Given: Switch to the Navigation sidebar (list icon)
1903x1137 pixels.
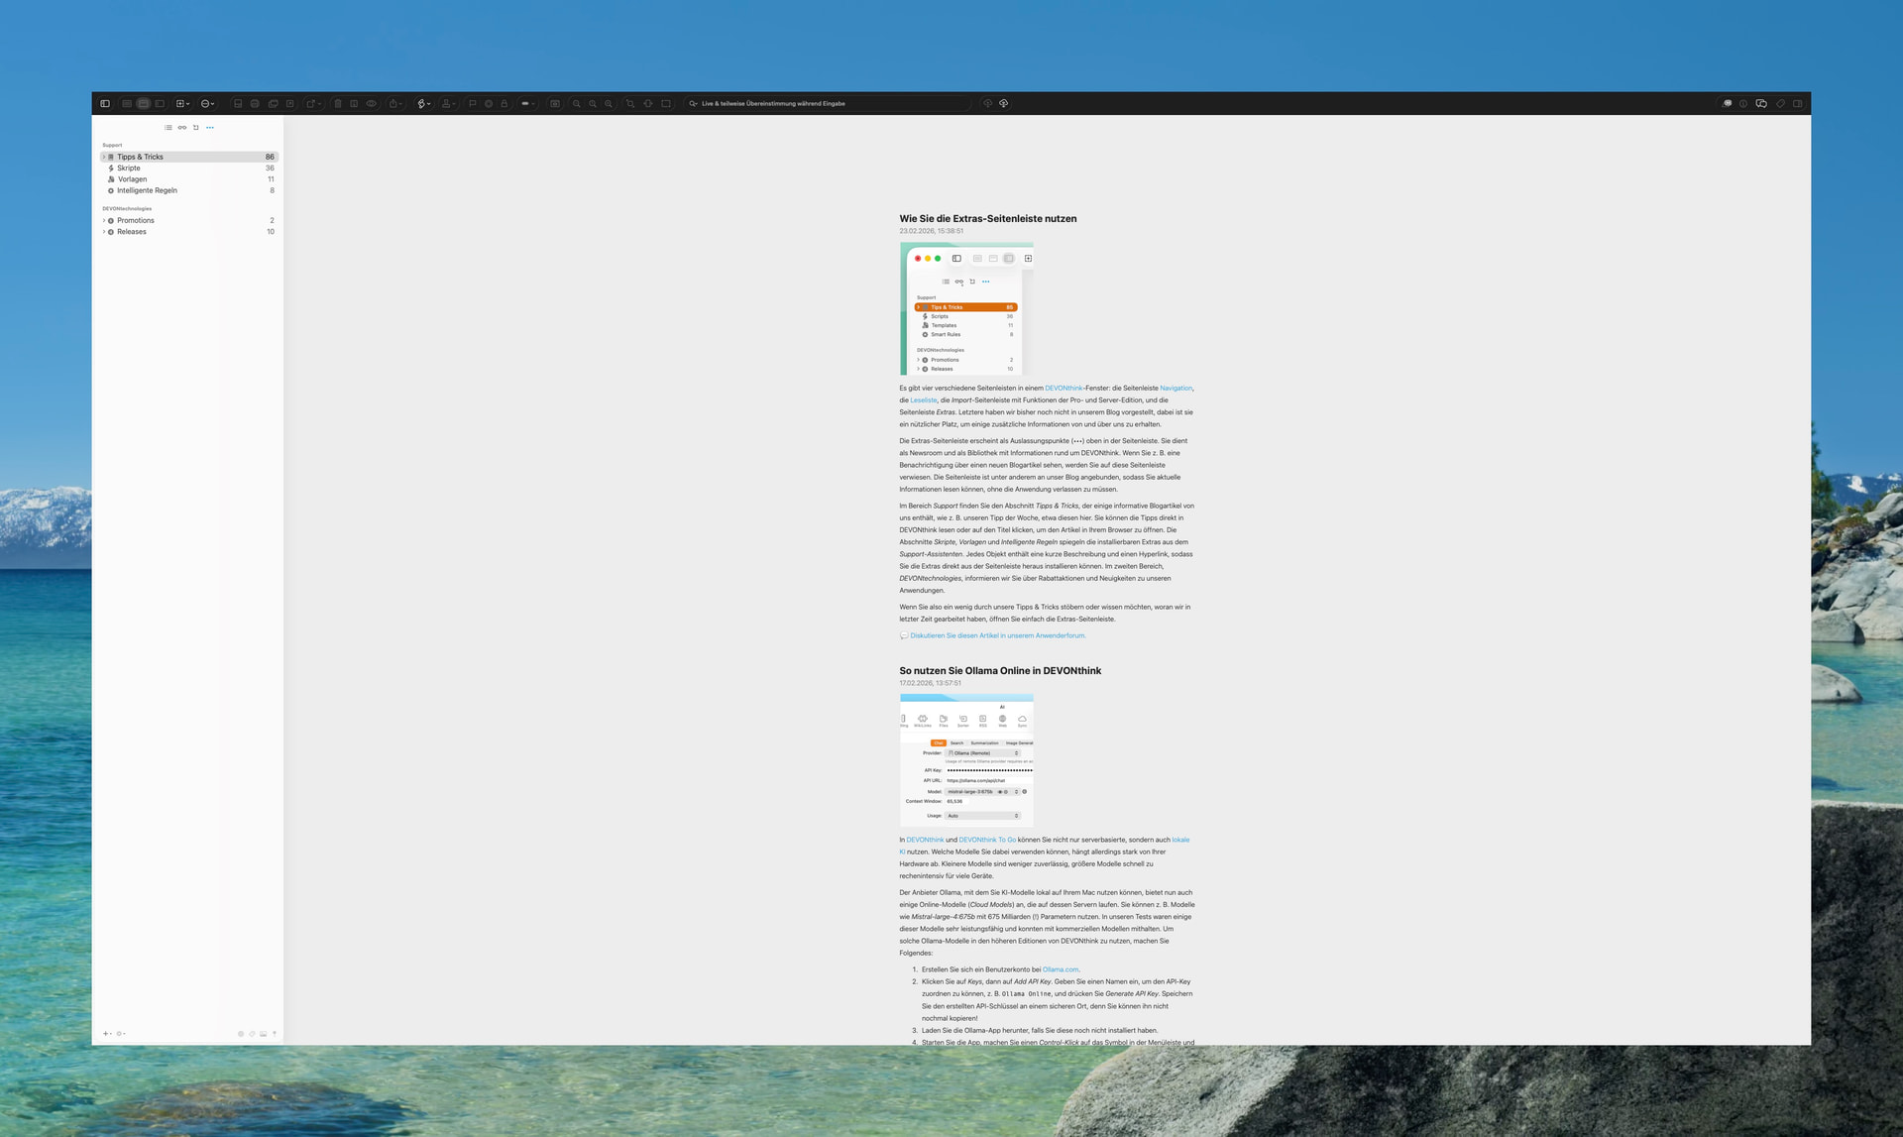Looking at the screenshot, I should 168,127.
